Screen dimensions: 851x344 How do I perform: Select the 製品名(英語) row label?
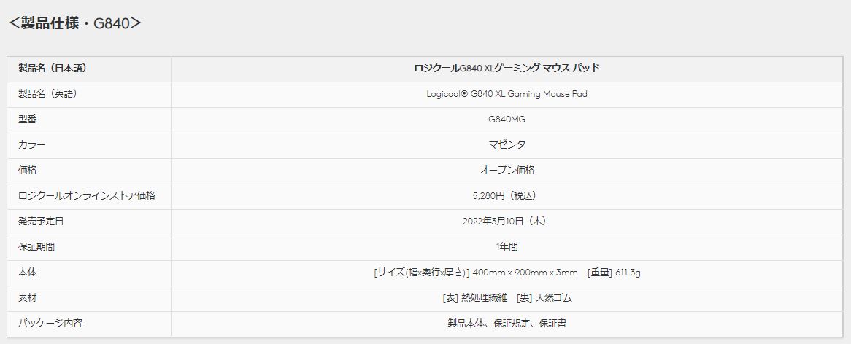[47, 94]
